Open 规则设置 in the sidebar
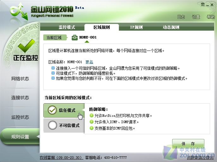The image size is (217, 162). [x=20, y=137]
